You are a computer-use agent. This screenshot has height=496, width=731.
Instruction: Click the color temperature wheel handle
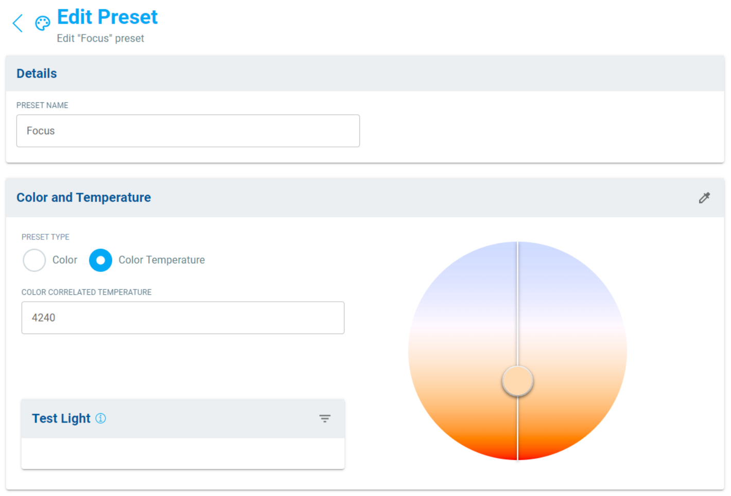pos(517,381)
